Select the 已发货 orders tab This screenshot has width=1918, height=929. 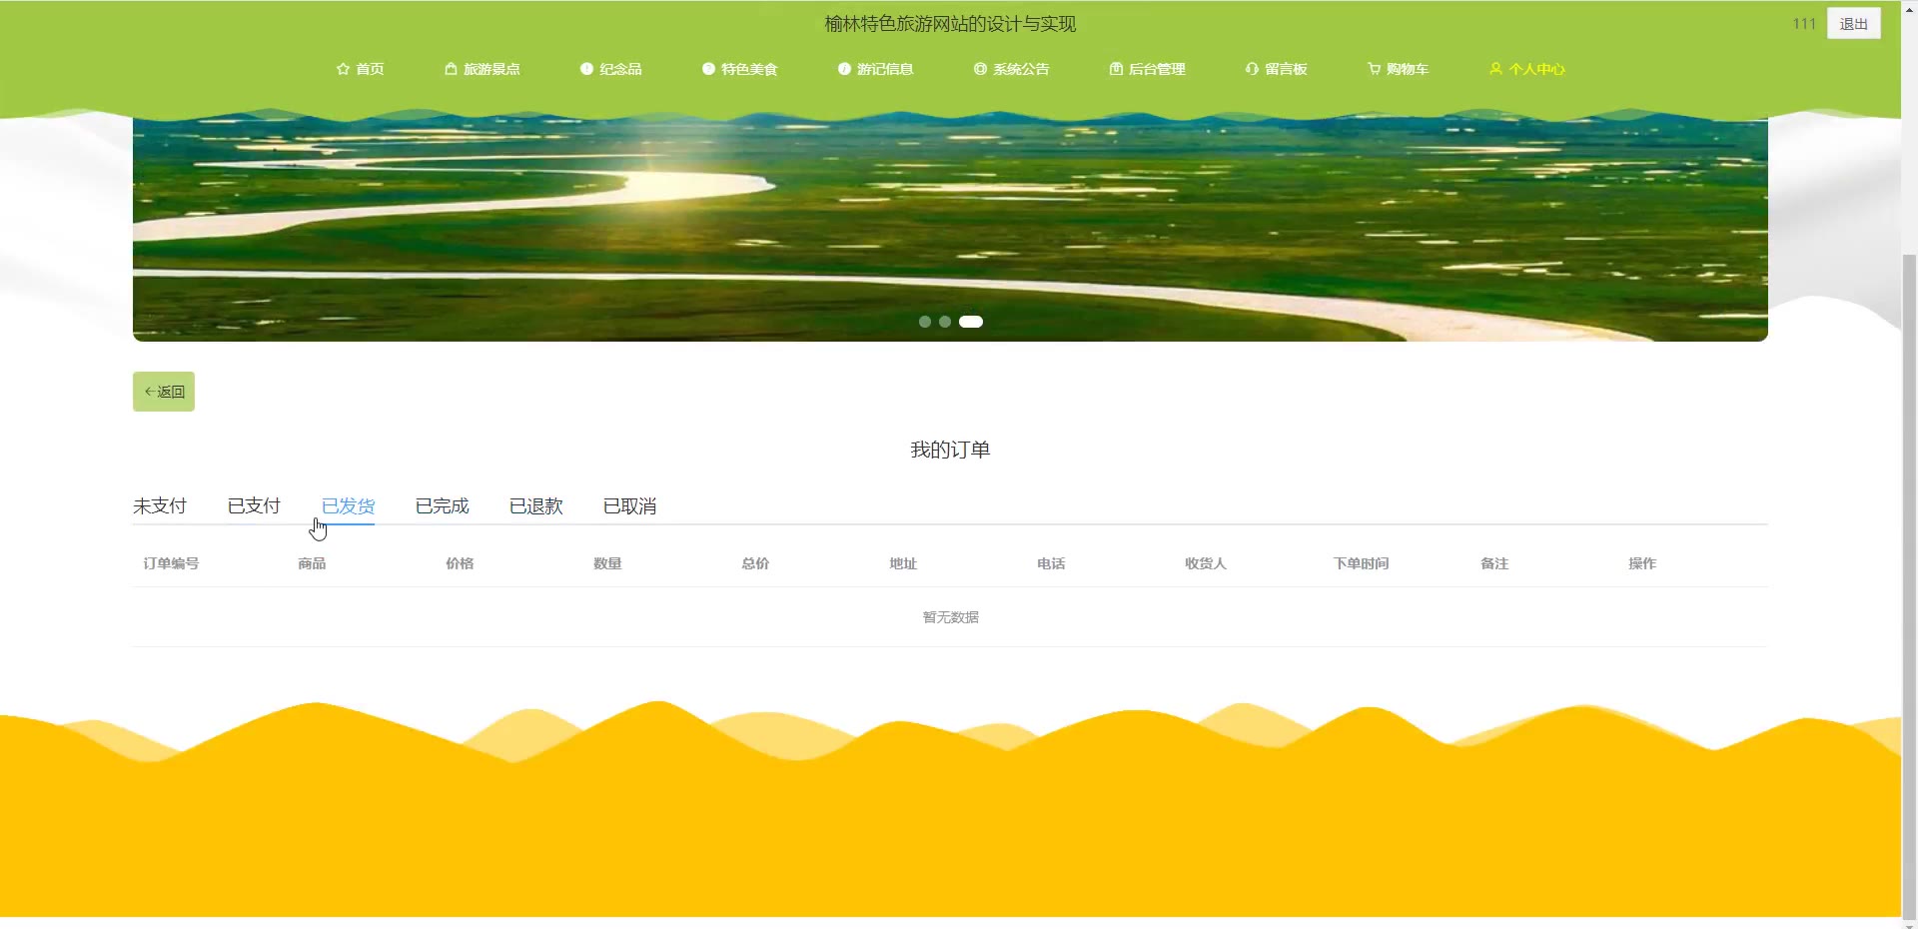(348, 506)
